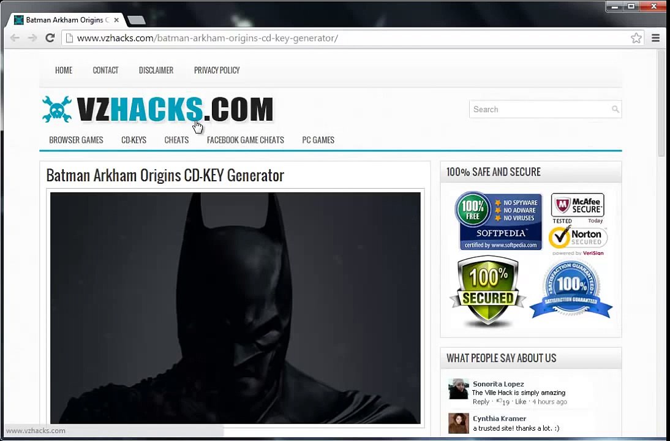Click the vertical page scrollbar thumb
This screenshot has height=441, width=670.
click(x=661, y=105)
